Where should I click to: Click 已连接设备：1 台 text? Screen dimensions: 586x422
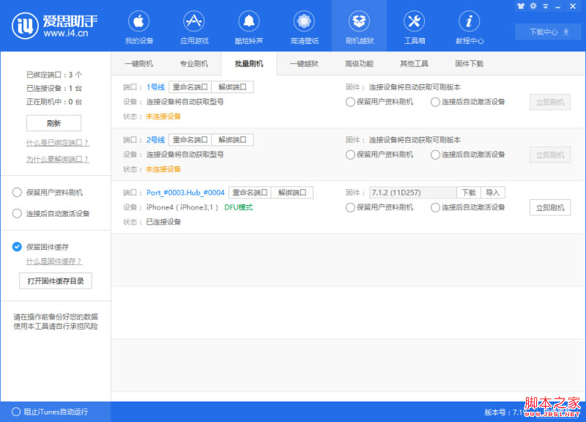click(x=54, y=88)
